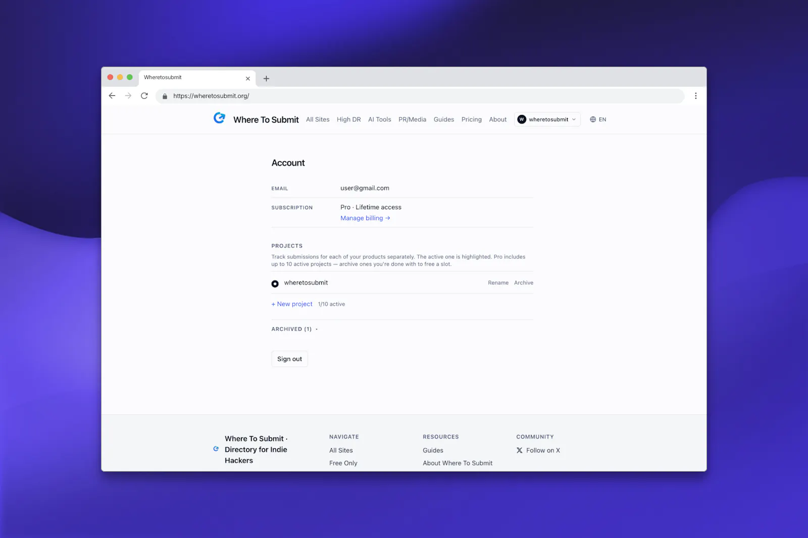The image size is (808, 538).
Task: Open the wheretosubmit project dropdown in the header
Action: point(547,119)
